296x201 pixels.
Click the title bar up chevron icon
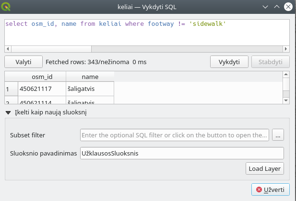[x=277, y=7]
